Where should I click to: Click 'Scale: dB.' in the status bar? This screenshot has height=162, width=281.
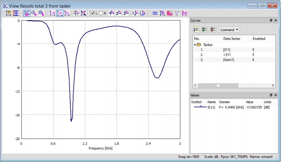212,157
